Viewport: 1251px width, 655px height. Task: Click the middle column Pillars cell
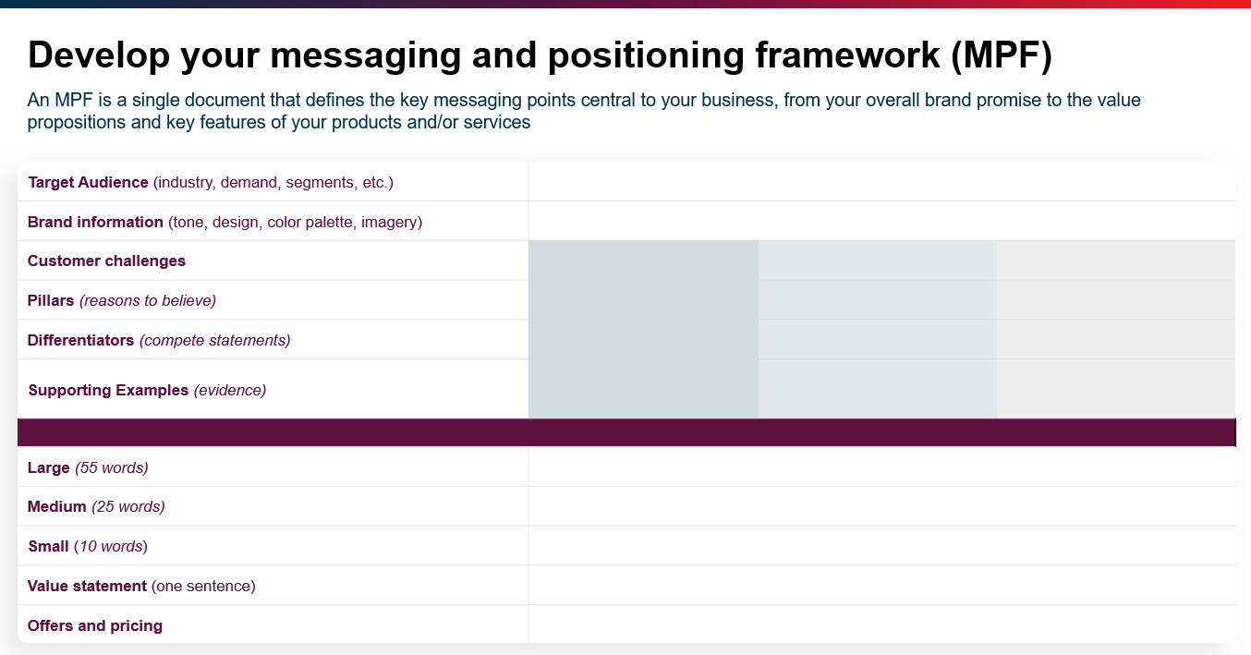click(877, 300)
